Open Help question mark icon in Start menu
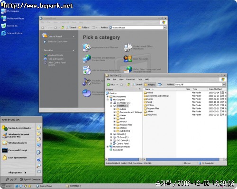 39,160
